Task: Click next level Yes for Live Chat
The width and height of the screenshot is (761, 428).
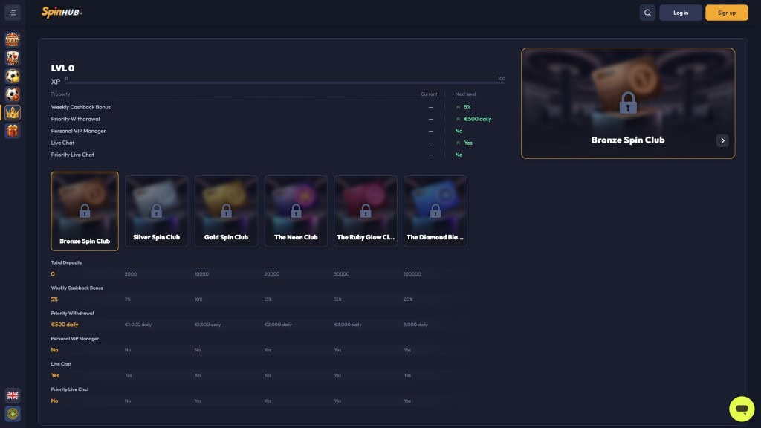Action: (x=468, y=143)
